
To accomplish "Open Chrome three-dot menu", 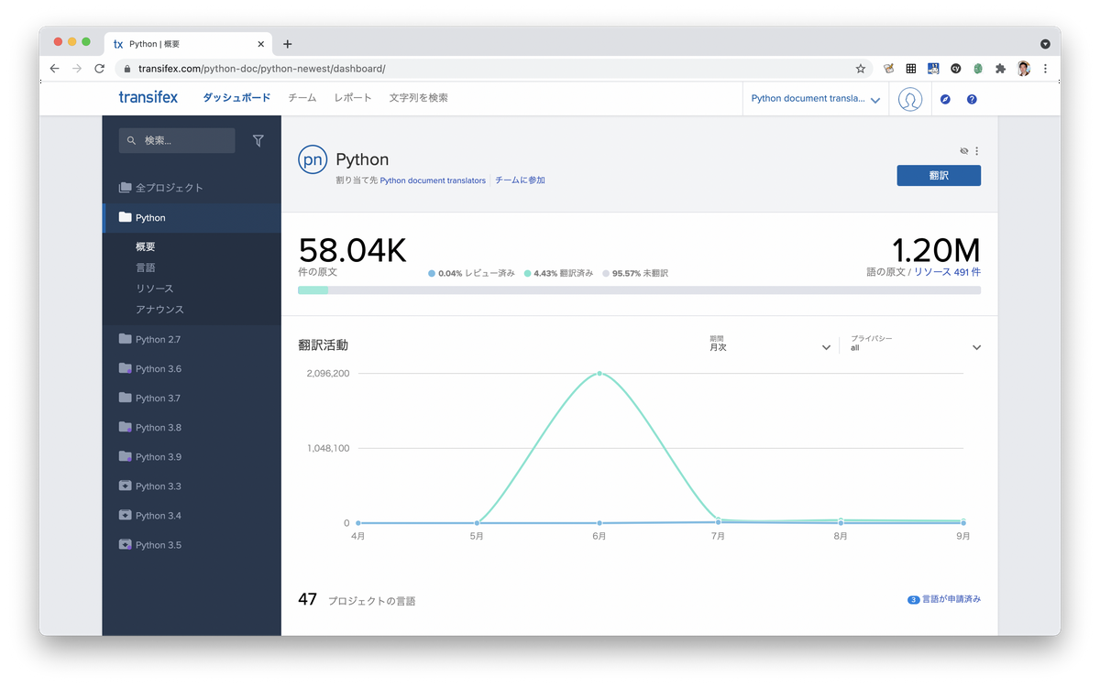I will pos(1045,69).
